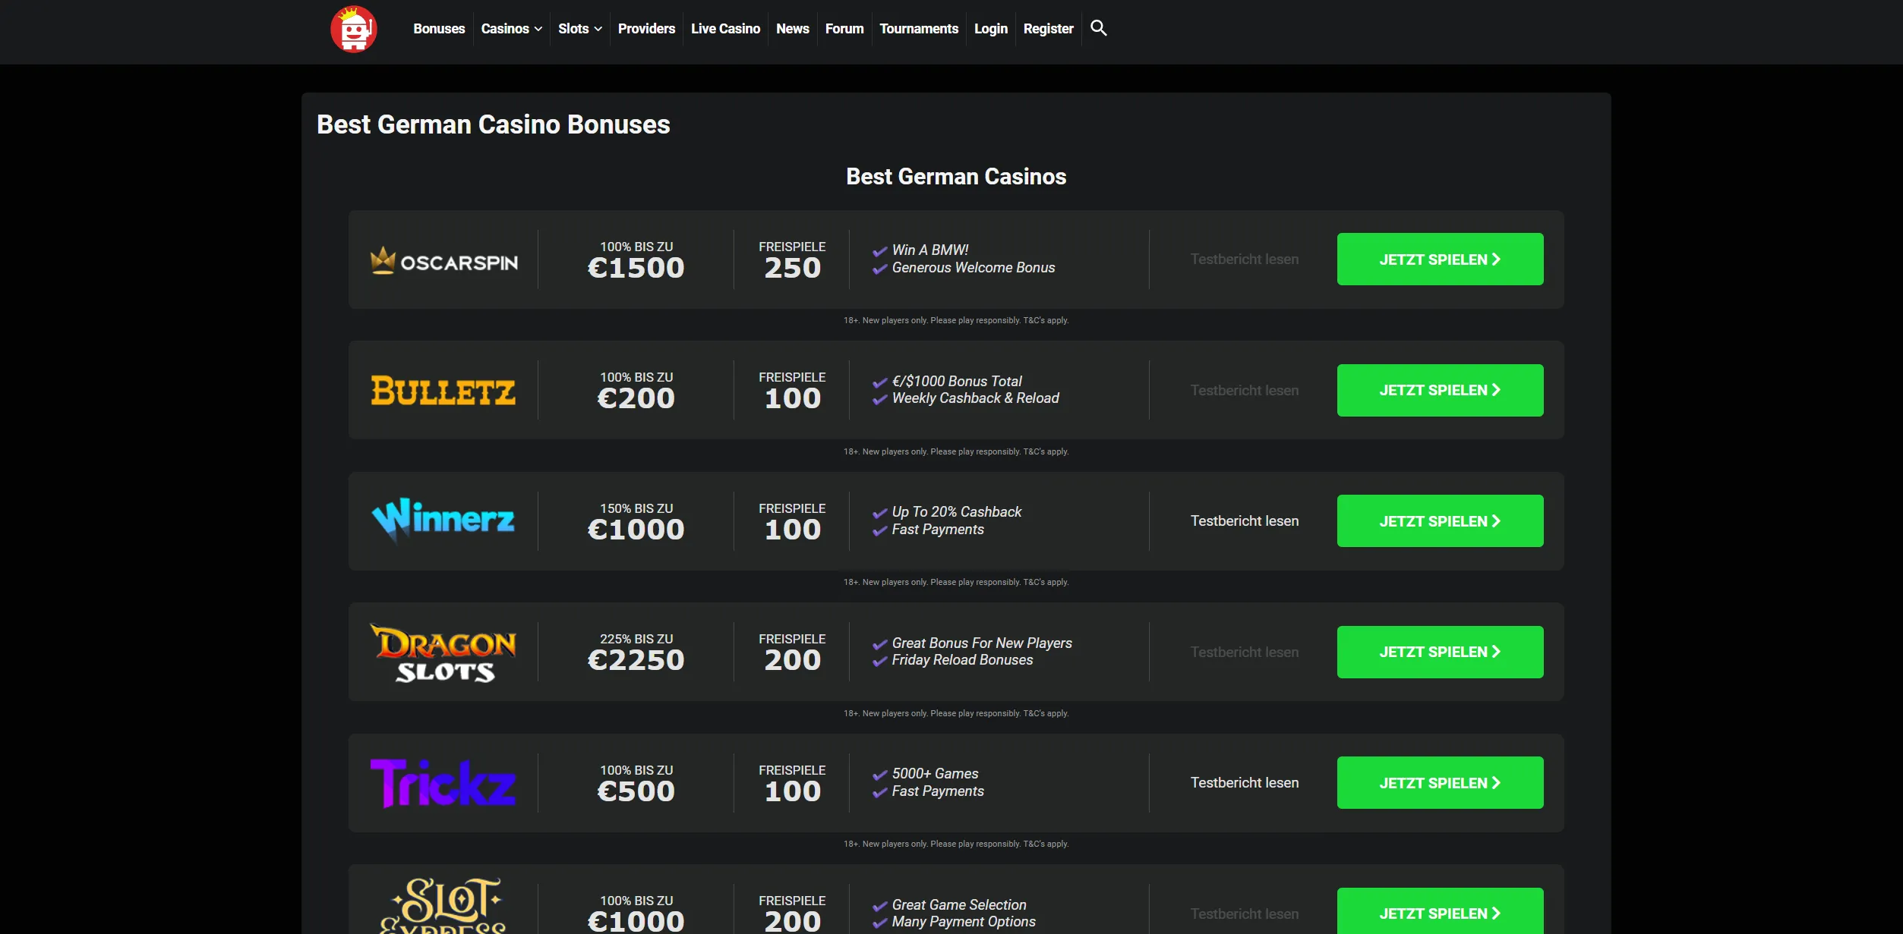This screenshot has height=934, width=1903.
Task: Open the Tournaments page
Action: point(919,29)
